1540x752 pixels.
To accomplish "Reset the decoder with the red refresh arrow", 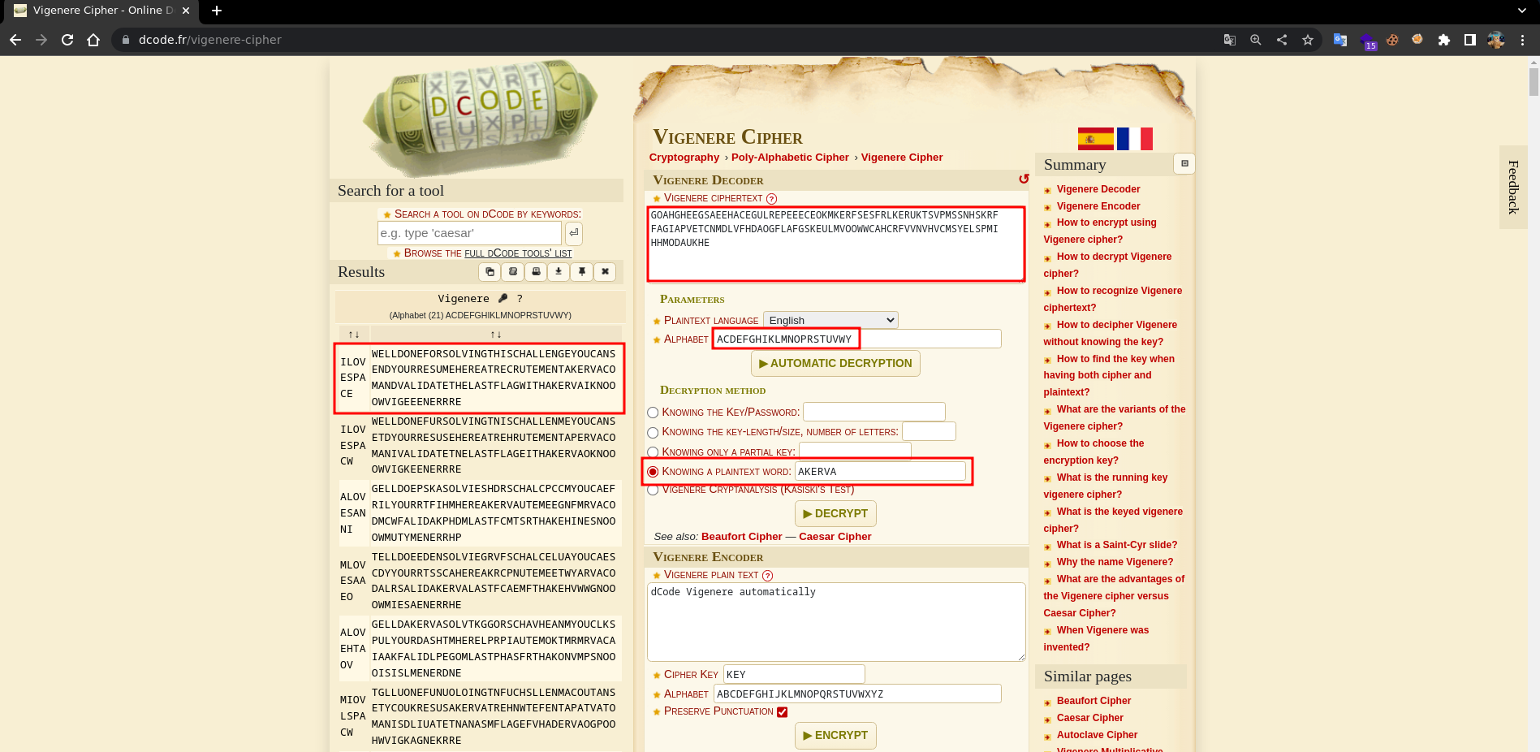I will click(x=1023, y=179).
